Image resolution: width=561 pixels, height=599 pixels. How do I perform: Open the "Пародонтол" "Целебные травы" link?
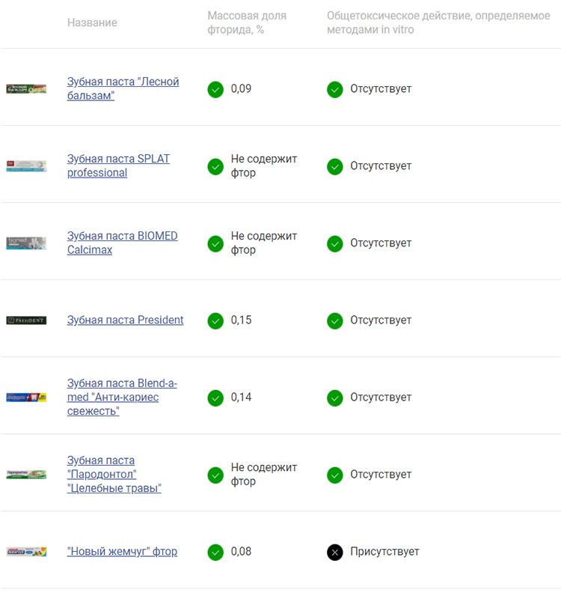point(114,475)
